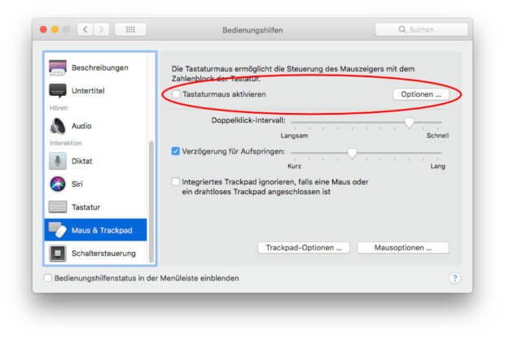Click the 'Schnell' slider label
505x339 pixels.
pos(437,136)
